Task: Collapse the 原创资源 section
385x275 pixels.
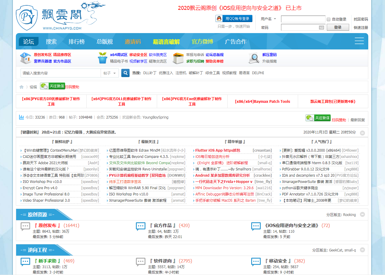Action: tap(362, 215)
